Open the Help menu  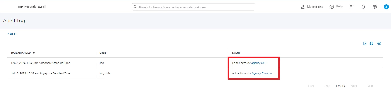336,7
